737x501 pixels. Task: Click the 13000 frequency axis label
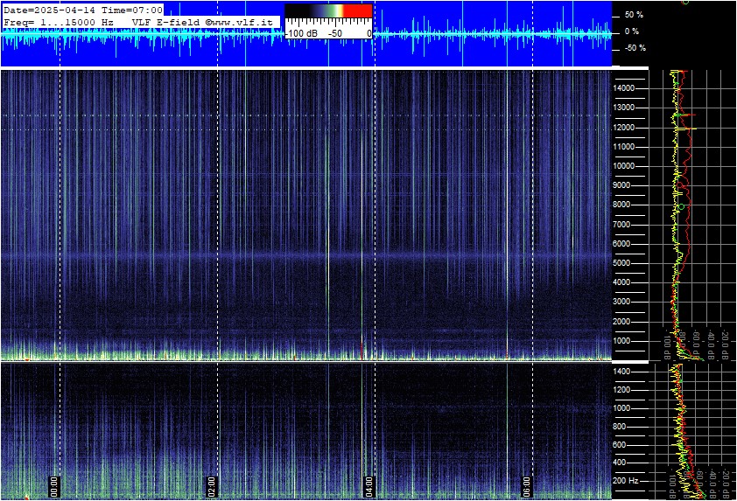[624, 108]
